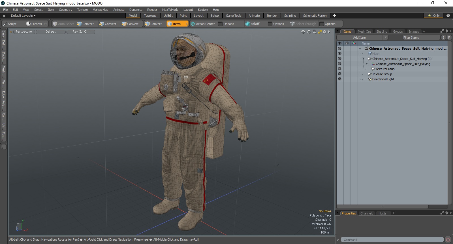
Task: Click the Filter Items input field
Action: (421, 37)
